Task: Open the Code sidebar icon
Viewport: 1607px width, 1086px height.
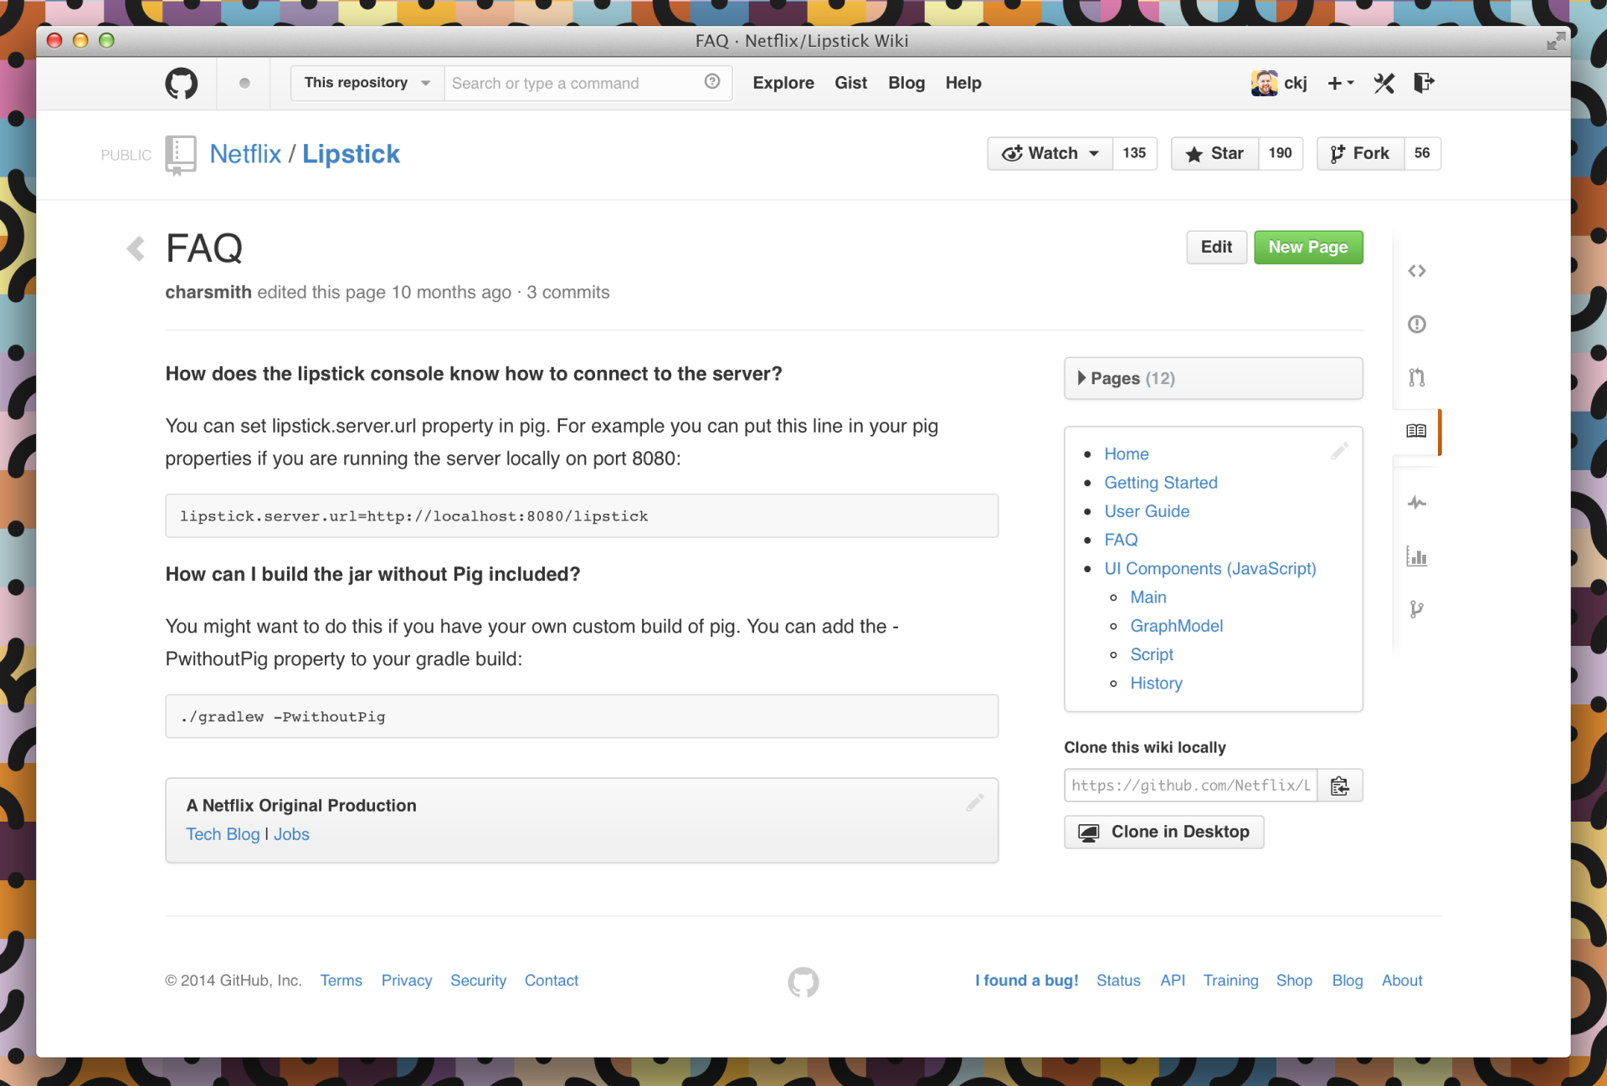Action: (x=1416, y=271)
